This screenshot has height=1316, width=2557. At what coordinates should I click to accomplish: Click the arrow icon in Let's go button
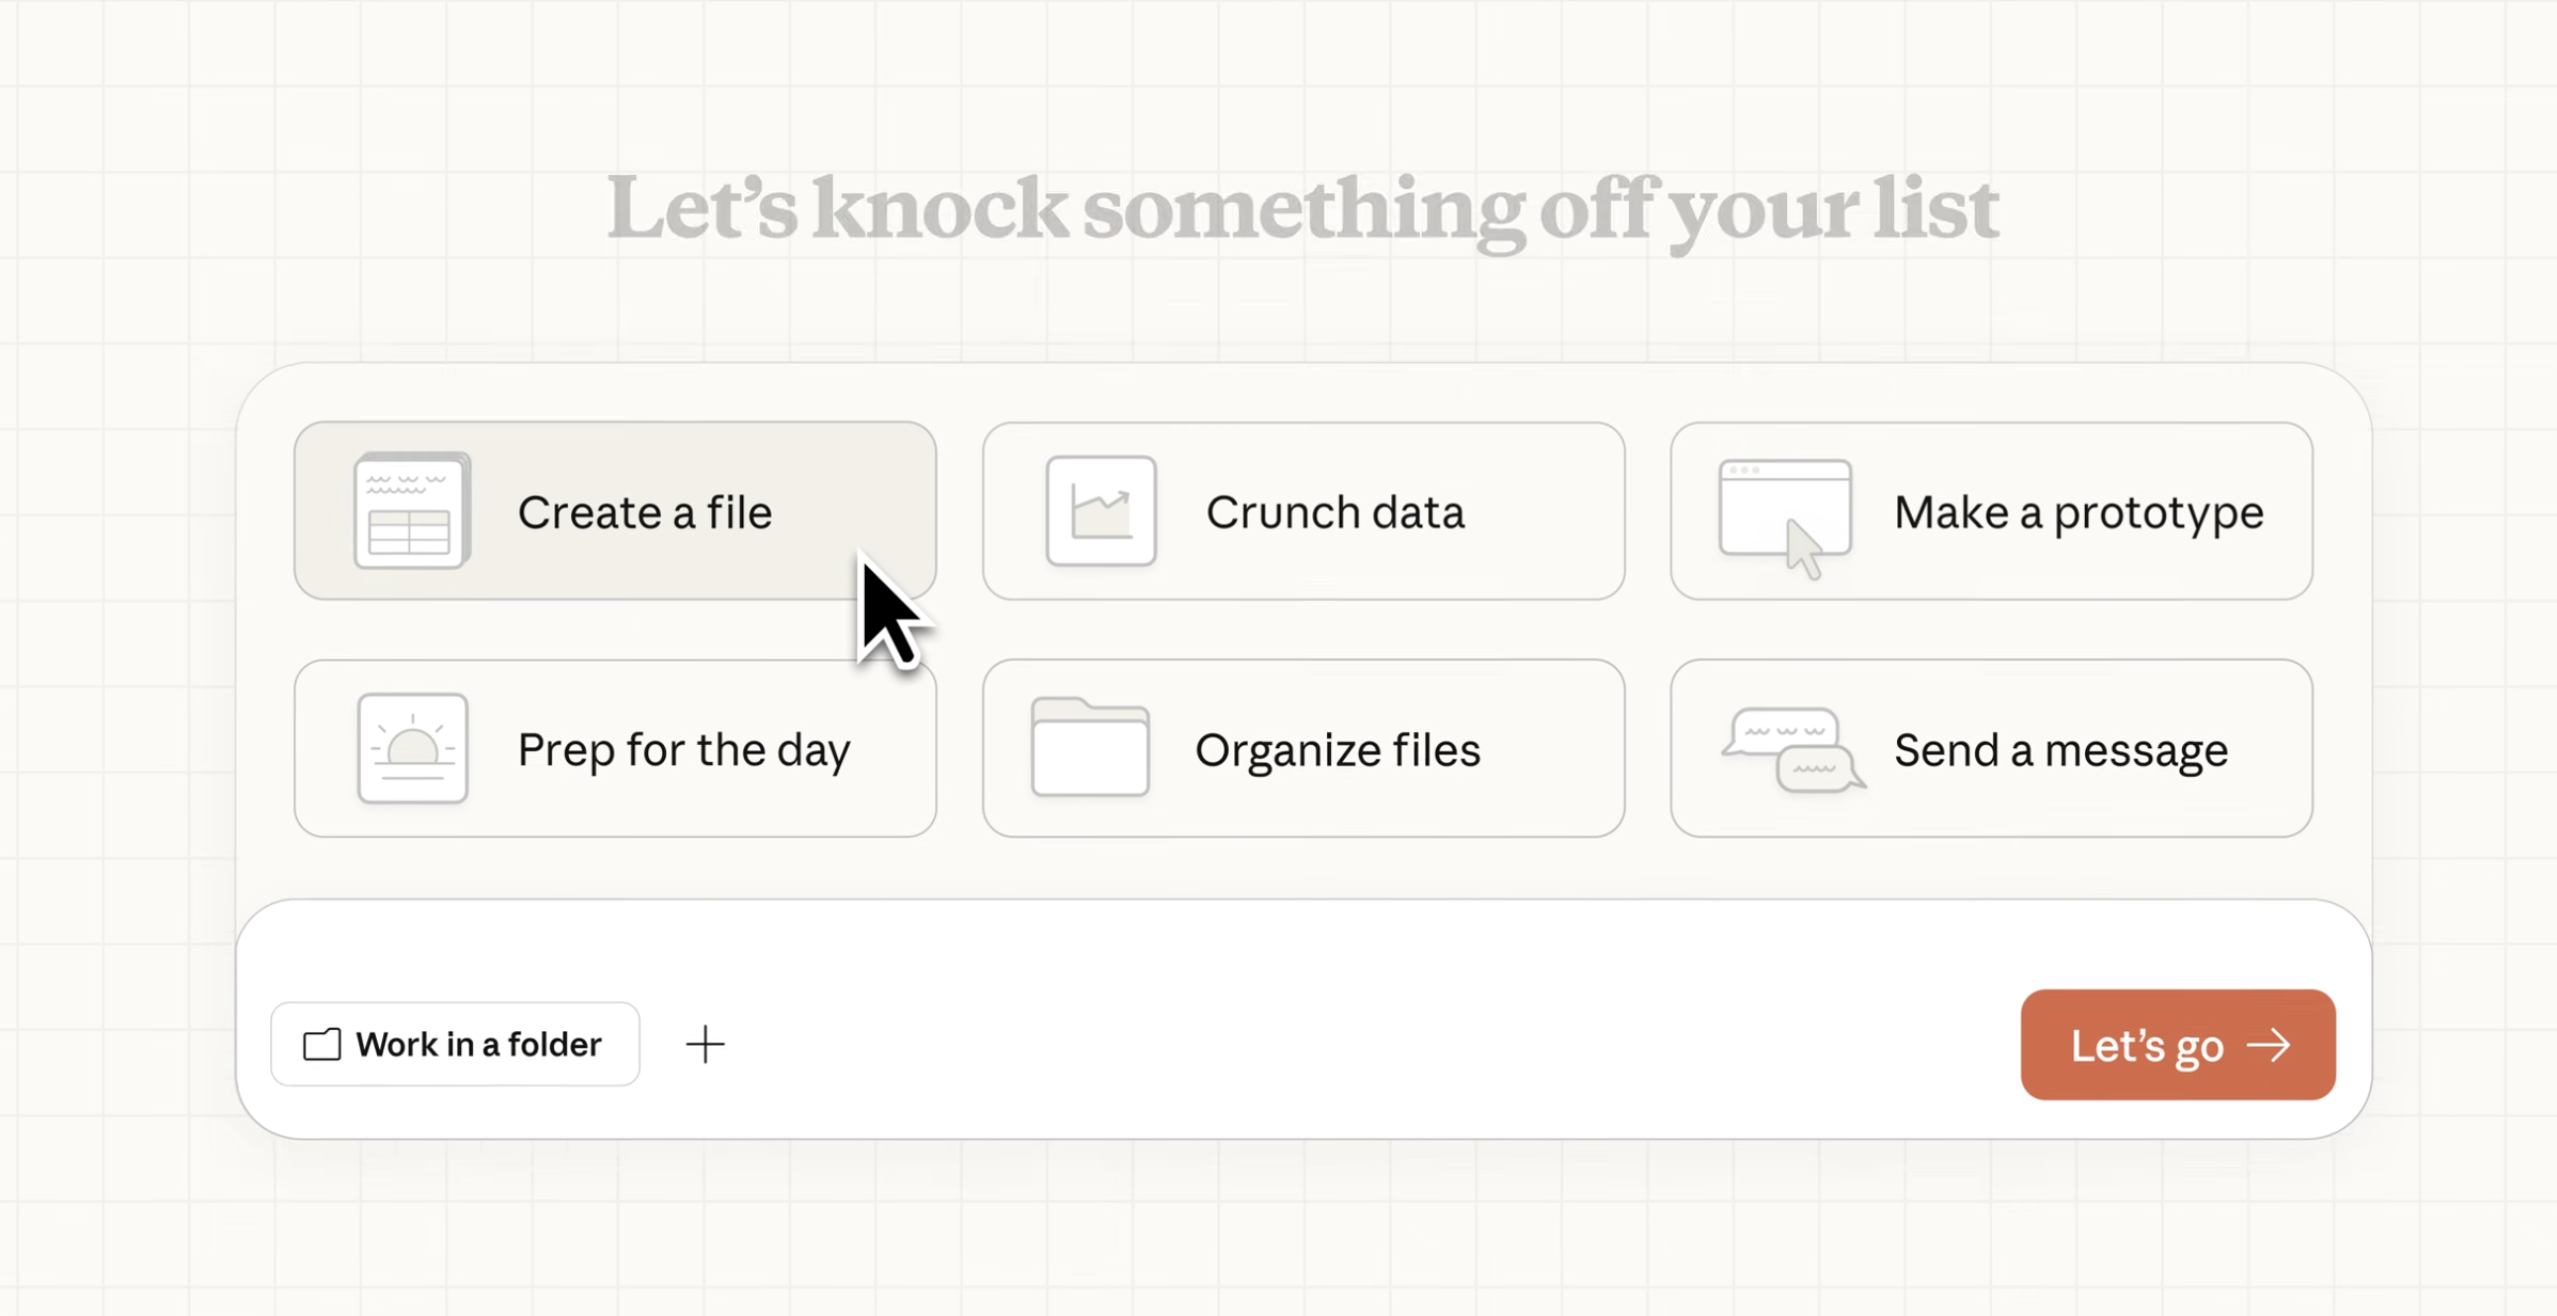click(2268, 1045)
